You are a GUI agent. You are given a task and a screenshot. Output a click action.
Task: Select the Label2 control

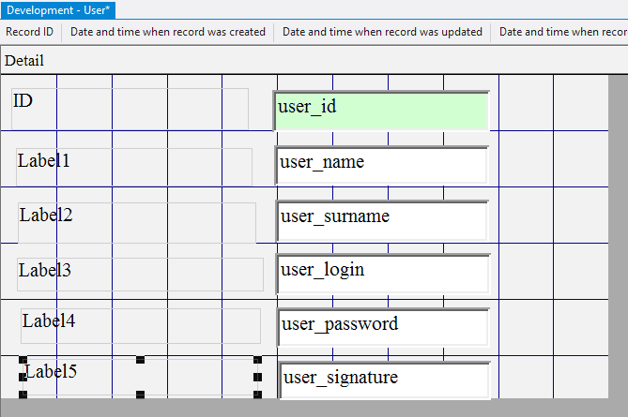click(x=136, y=222)
